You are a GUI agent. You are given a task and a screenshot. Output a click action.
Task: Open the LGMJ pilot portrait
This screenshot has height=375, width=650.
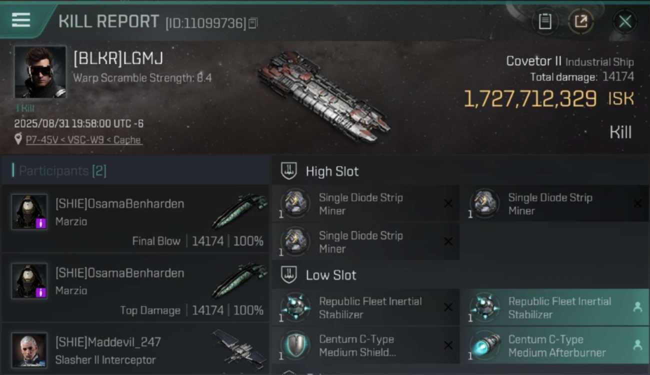click(x=40, y=72)
